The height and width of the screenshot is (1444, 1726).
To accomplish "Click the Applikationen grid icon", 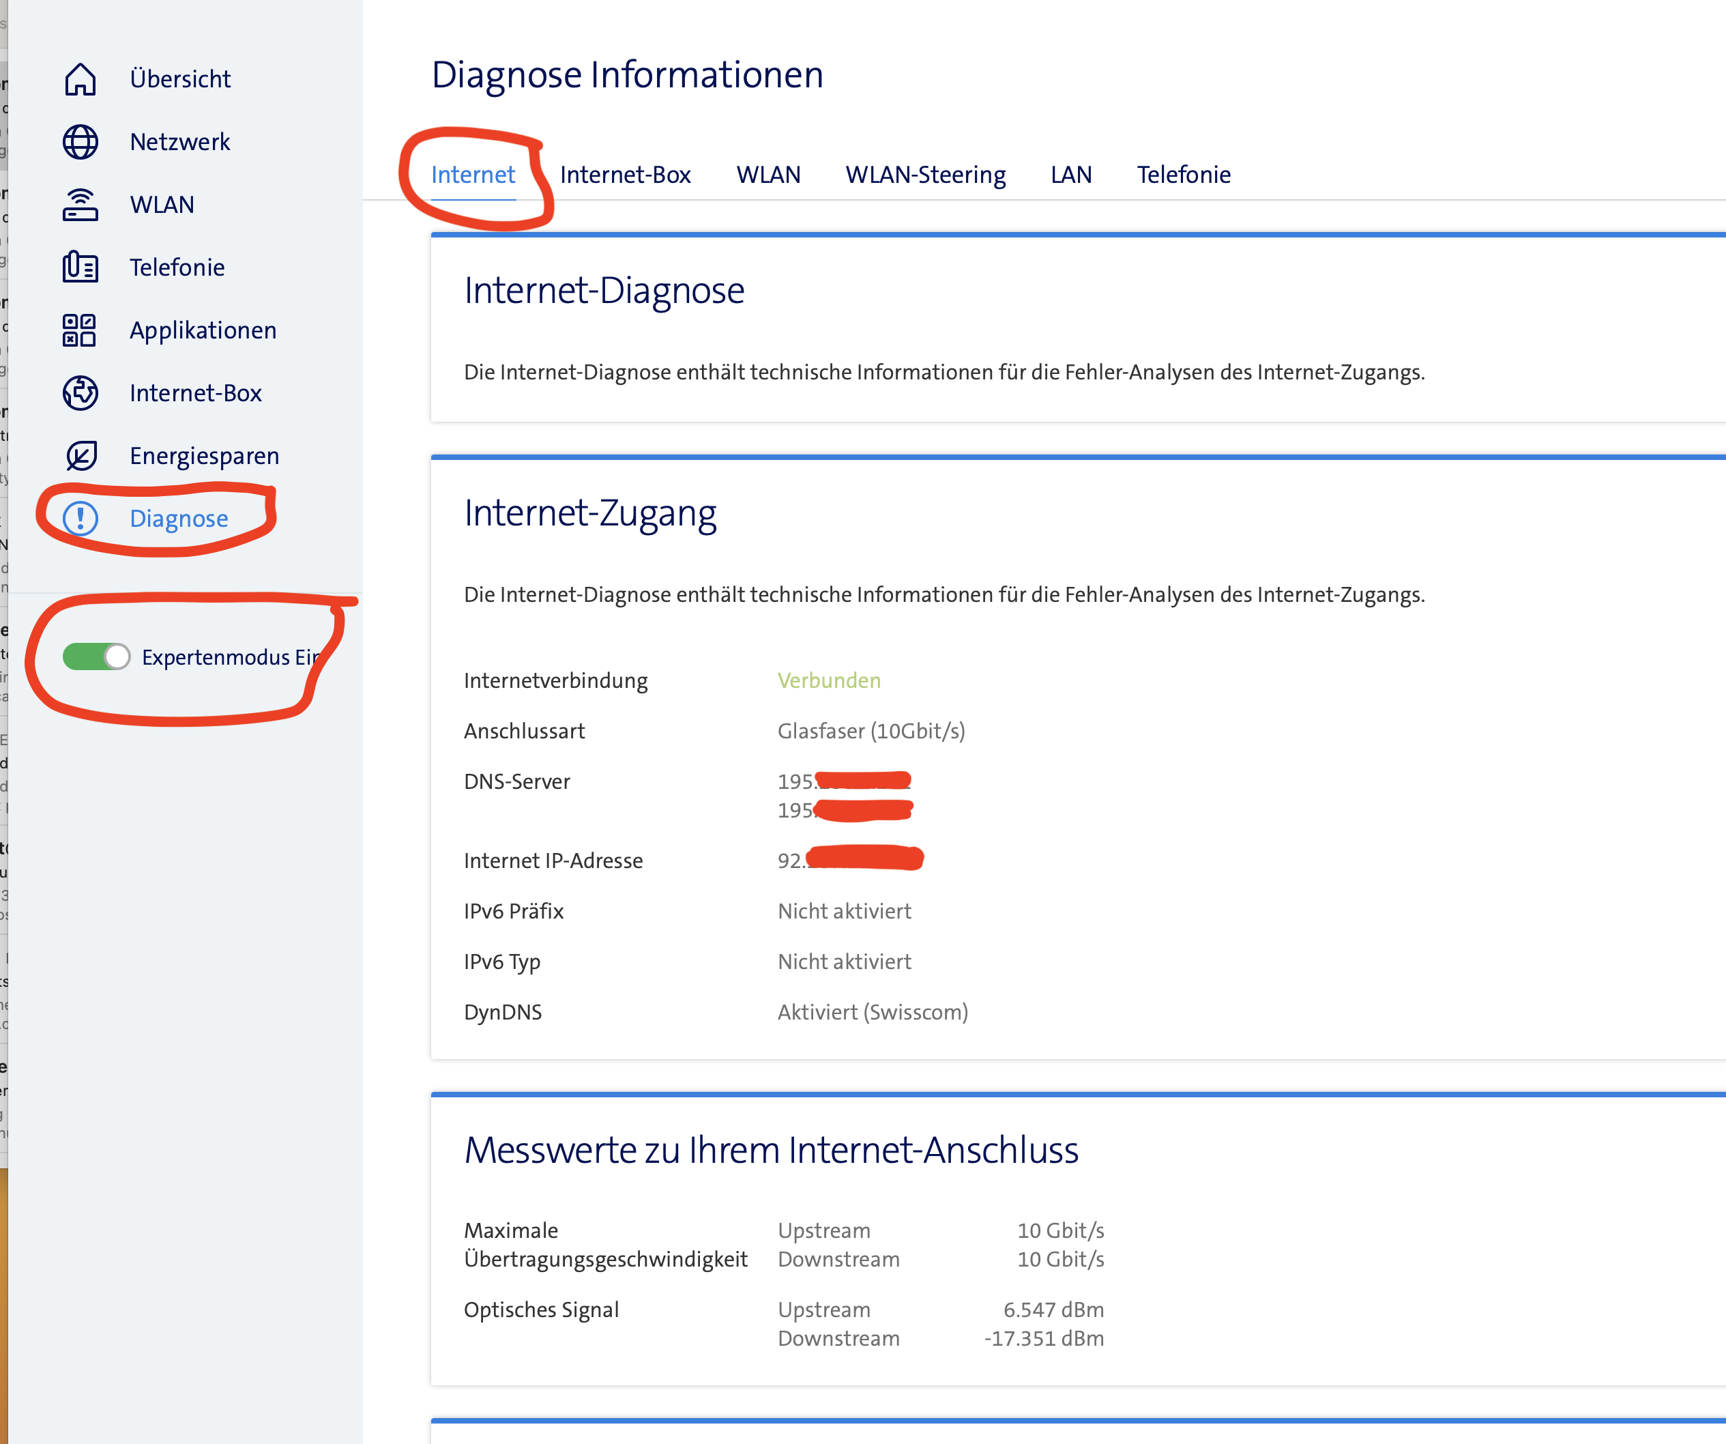I will point(80,330).
